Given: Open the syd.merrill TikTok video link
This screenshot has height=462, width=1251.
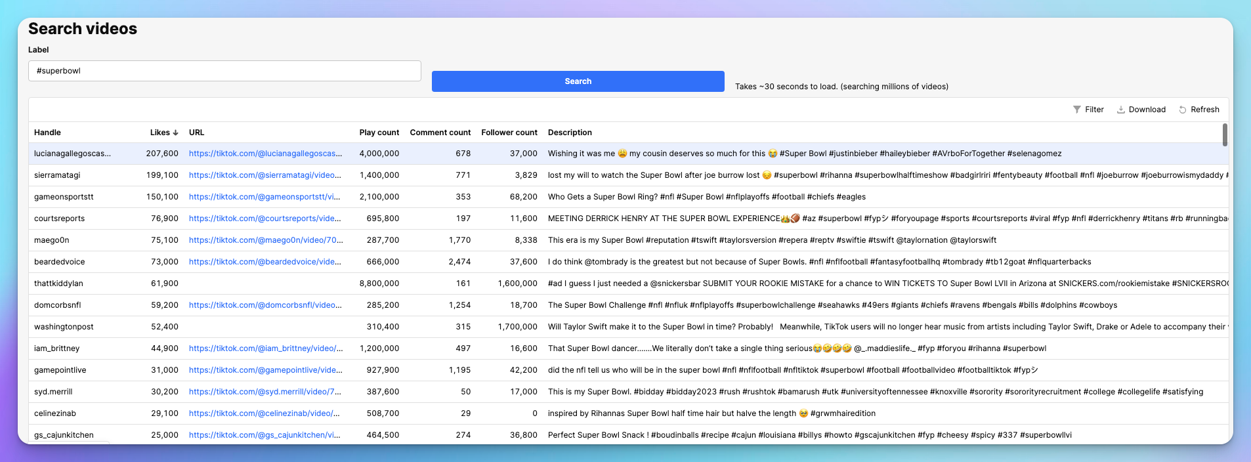Looking at the screenshot, I should coord(265,392).
